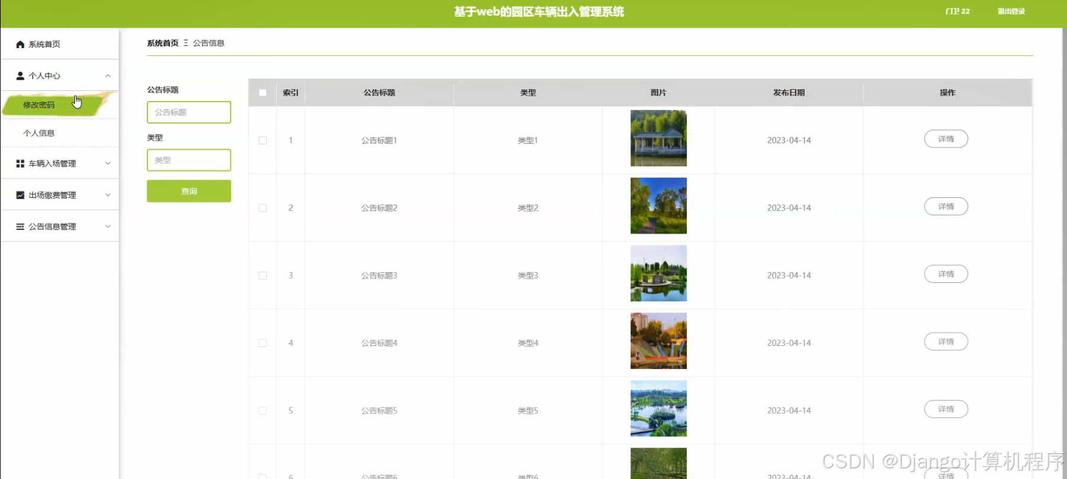Image resolution: width=1067 pixels, height=479 pixels.
Task: Check the row 1 checkbox for 公告标题1
Action: 263,140
